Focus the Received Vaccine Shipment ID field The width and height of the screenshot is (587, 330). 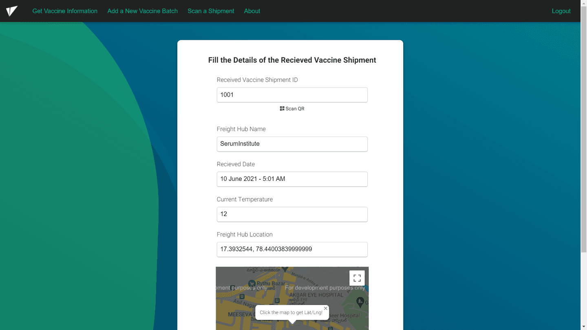[x=292, y=95]
